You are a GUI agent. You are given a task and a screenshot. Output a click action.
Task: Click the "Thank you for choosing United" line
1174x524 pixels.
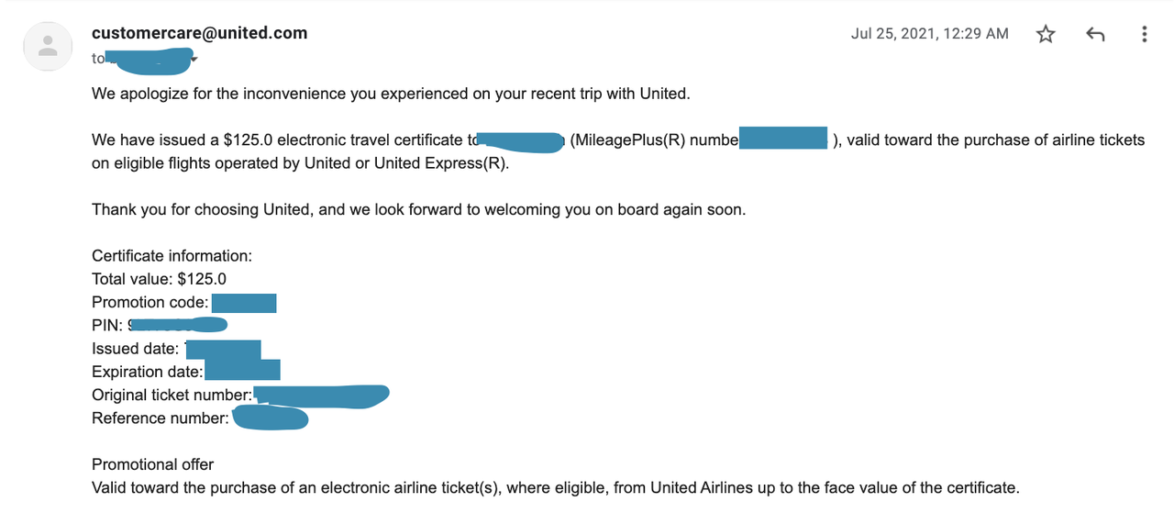tap(418, 209)
